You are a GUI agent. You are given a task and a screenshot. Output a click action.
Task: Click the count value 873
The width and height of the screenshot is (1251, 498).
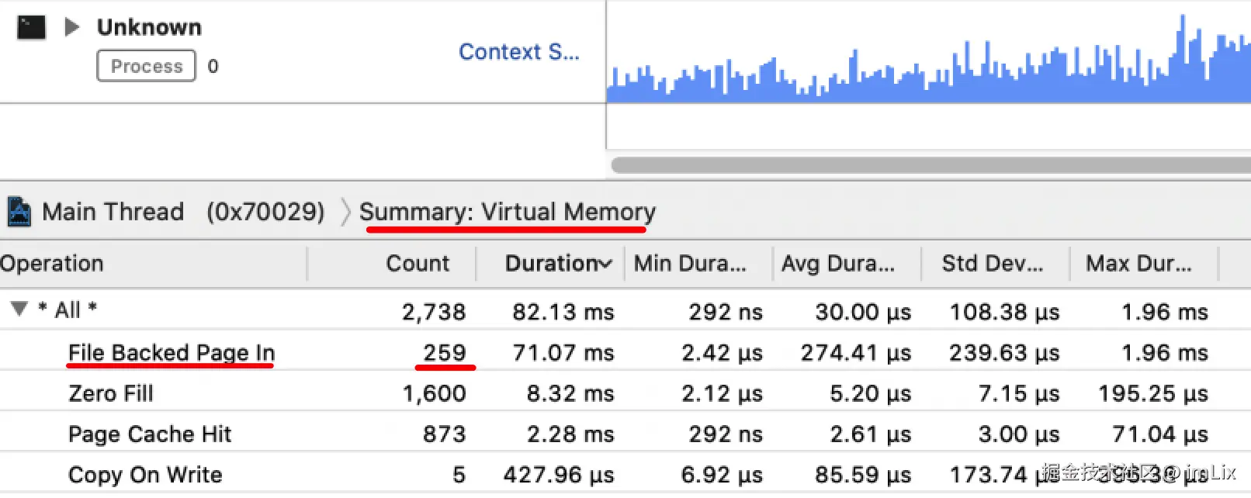[445, 434]
